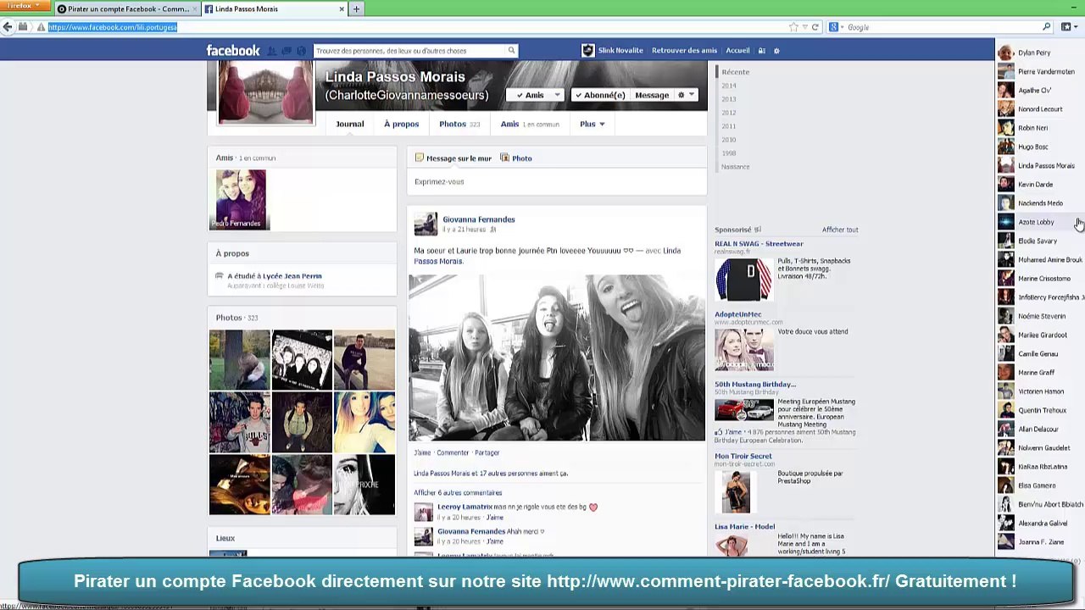Close the Linda Passos Morais browser tab
The image size is (1085, 610).
click(x=342, y=9)
